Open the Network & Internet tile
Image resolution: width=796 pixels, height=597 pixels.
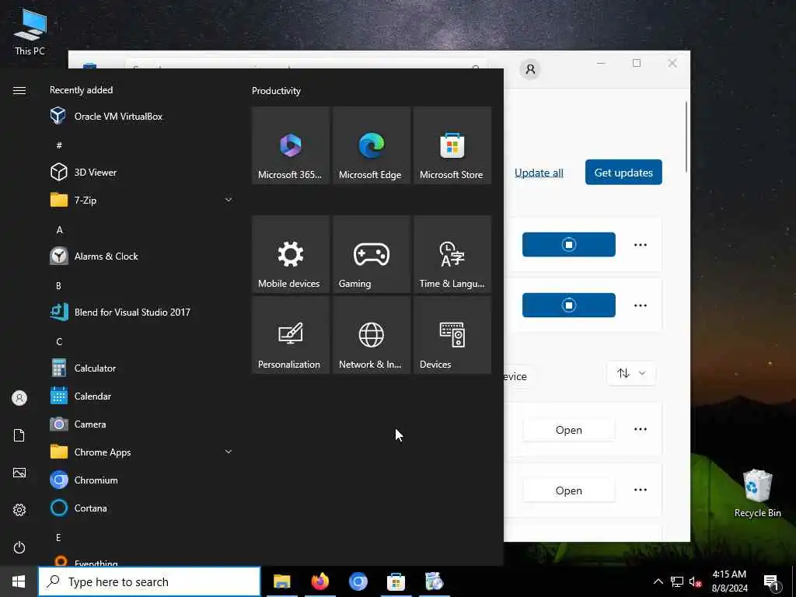pos(372,335)
